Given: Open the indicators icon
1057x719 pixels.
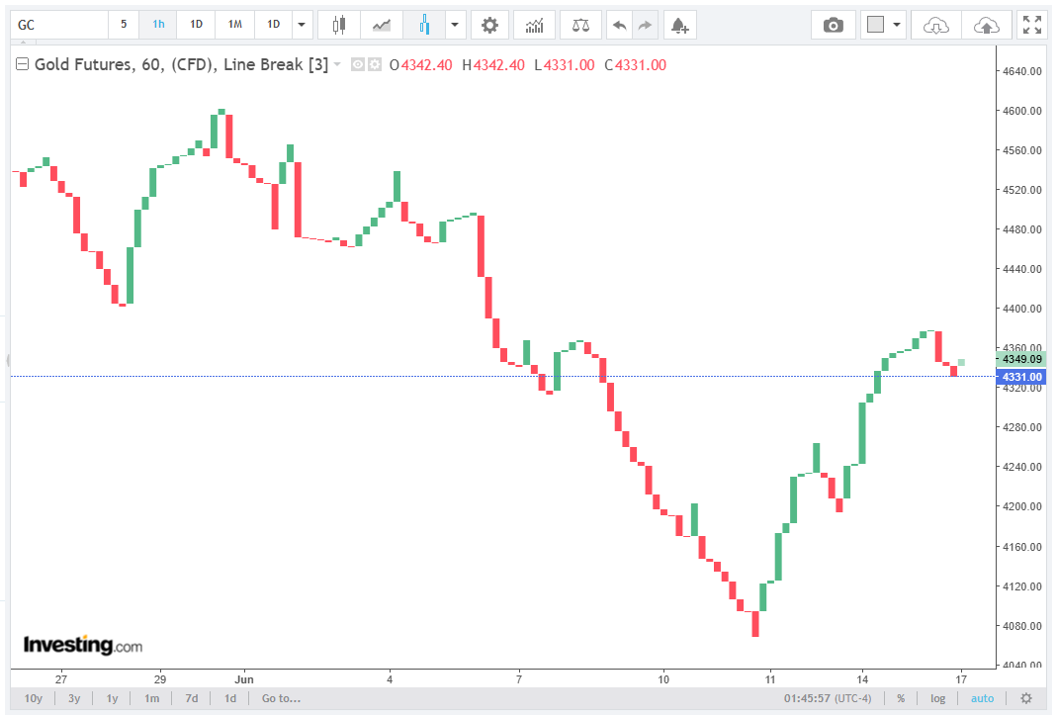Looking at the screenshot, I should (534, 26).
